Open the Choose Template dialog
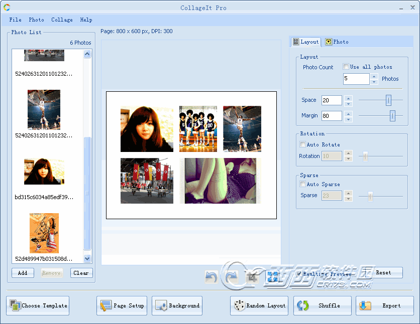The height and width of the screenshot is (324, 420). tap(38, 305)
